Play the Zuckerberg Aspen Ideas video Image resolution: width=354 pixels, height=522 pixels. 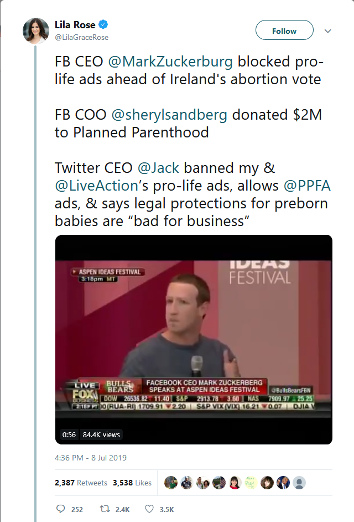(194, 339)
